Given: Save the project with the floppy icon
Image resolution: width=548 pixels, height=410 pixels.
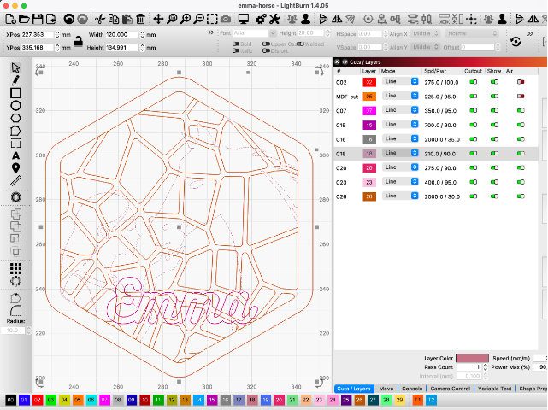Looking at the screenshot, I should (38, 19).
